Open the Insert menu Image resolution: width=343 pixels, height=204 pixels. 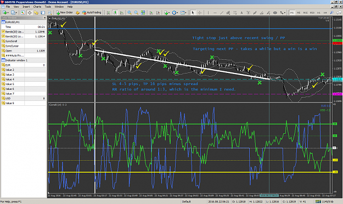(26, 7)
